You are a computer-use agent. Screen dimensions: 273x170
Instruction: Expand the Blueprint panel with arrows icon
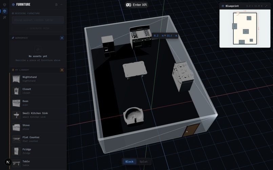[266, 6]
